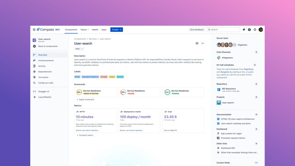The height and width of the screenshot is (166, 295).
Task: Add a project with plus icon
Action: pyautogui.click(x=256, y=97)
